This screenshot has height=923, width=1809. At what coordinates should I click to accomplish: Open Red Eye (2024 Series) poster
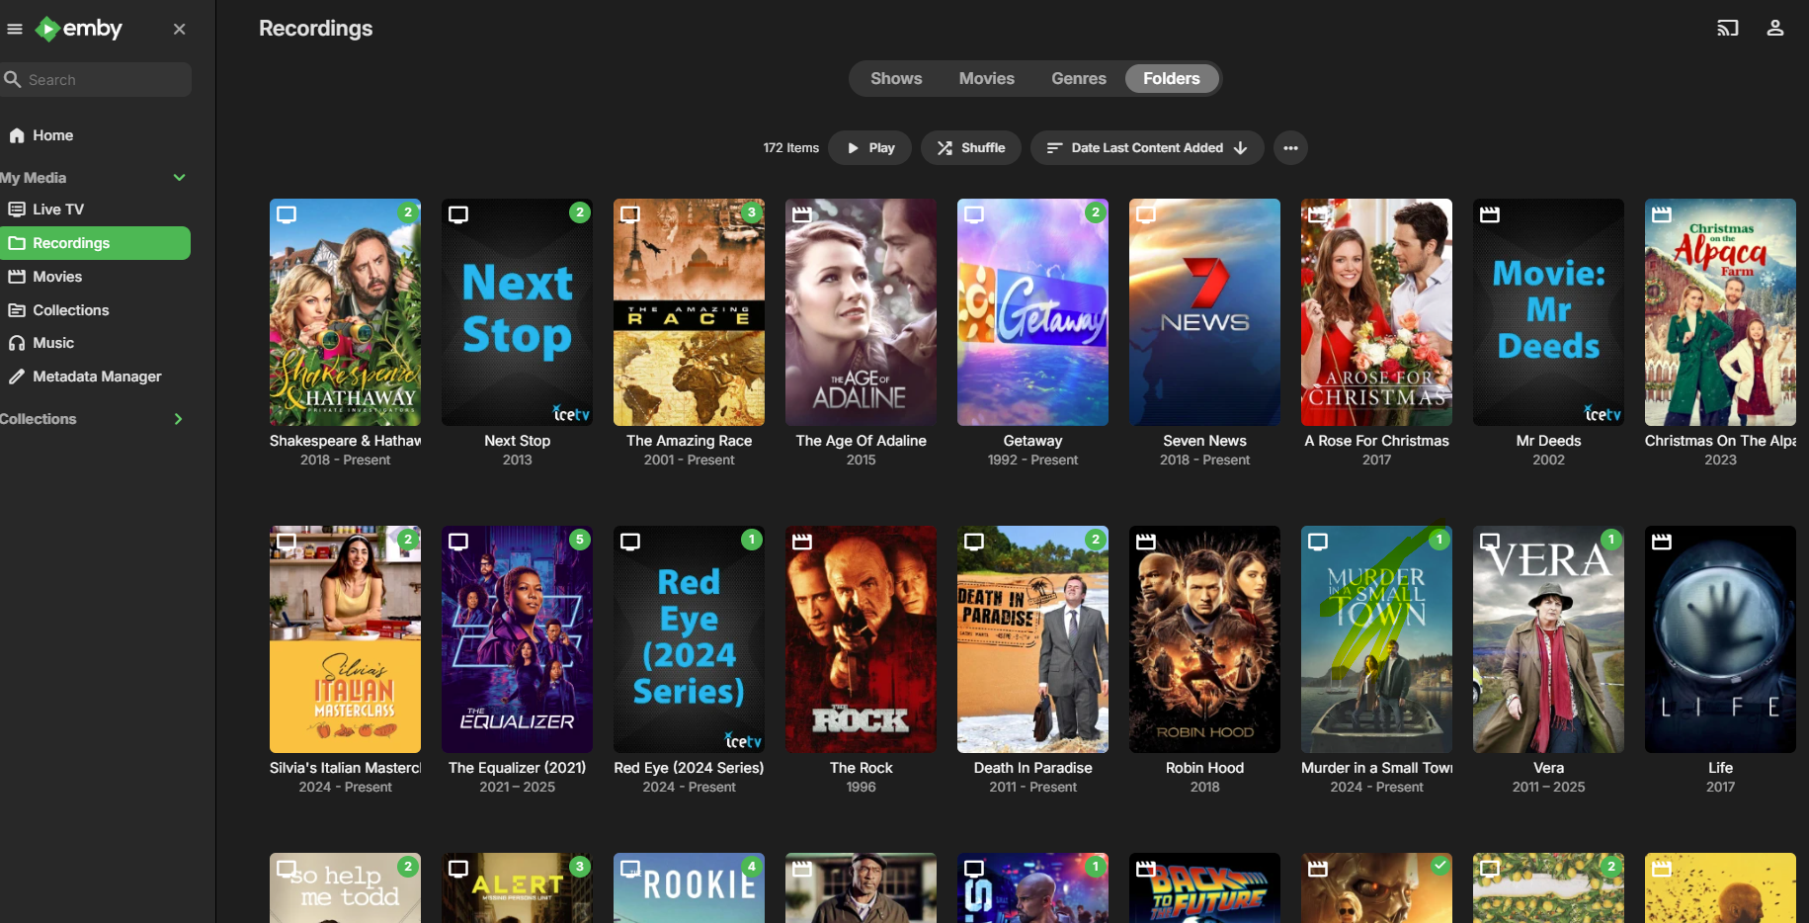pos(690,639)
